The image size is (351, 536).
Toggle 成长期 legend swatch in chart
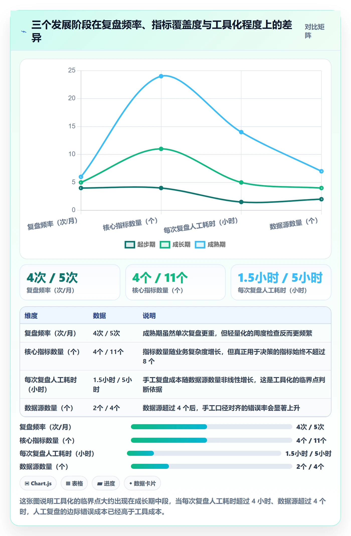click(x=165, y=244)
